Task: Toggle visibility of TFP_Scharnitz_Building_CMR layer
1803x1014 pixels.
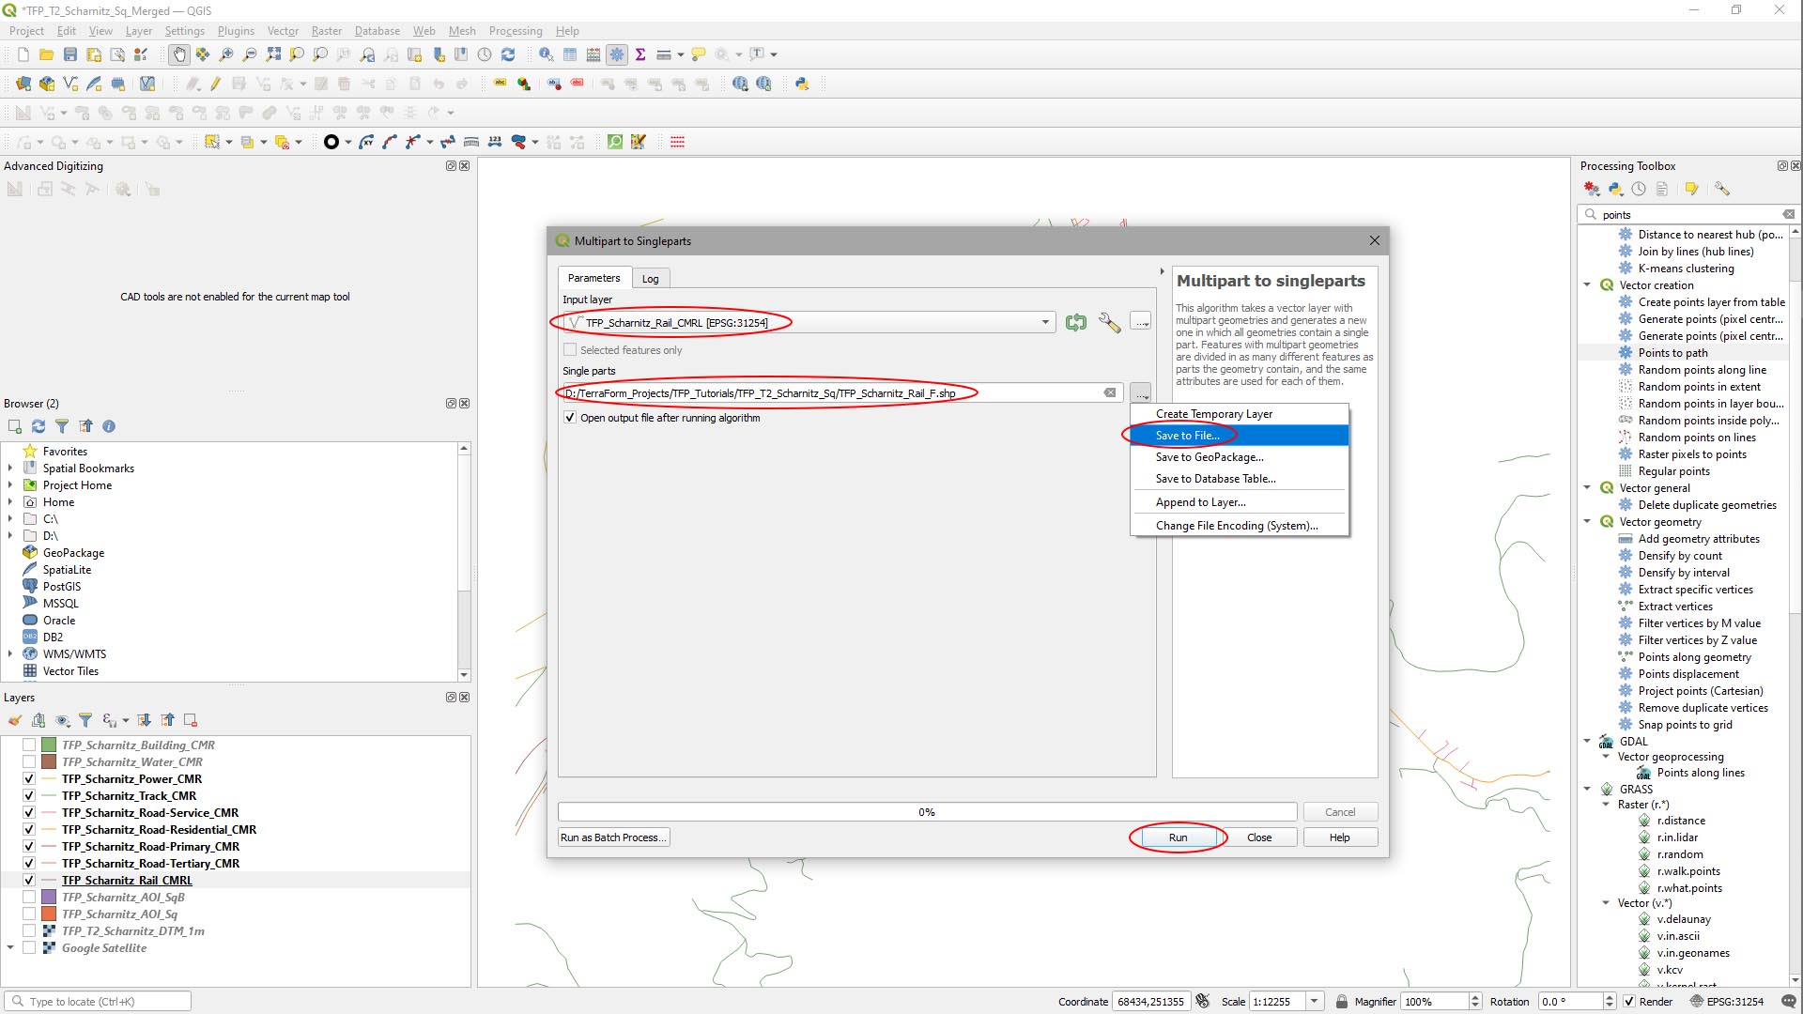Action: (29, 745)
